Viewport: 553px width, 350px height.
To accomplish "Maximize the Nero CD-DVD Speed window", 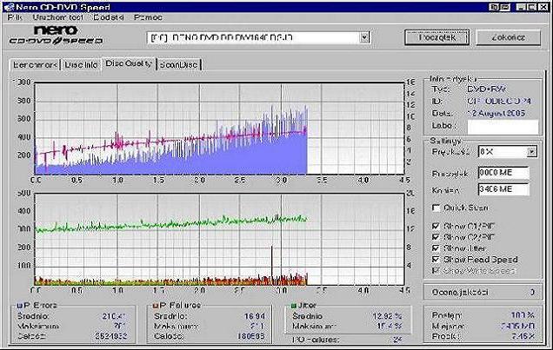I will 531,7.
